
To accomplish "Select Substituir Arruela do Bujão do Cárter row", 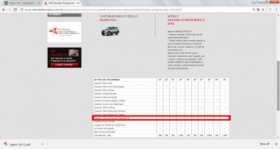I will (161, 101).
